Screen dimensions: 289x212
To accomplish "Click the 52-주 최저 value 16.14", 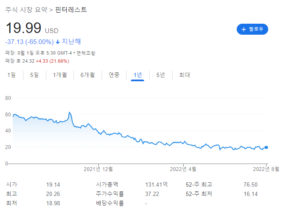I will (x=250, y=194).
